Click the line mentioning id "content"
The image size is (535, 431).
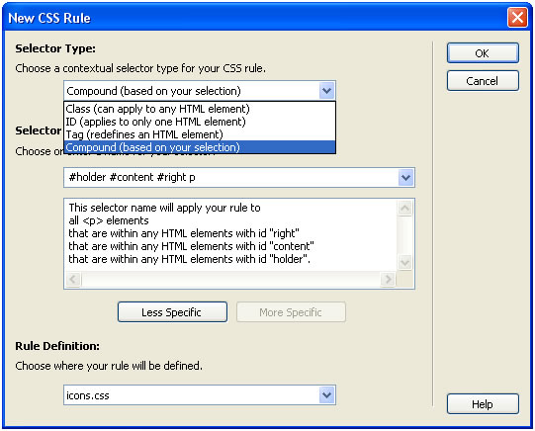pos(192,246)
